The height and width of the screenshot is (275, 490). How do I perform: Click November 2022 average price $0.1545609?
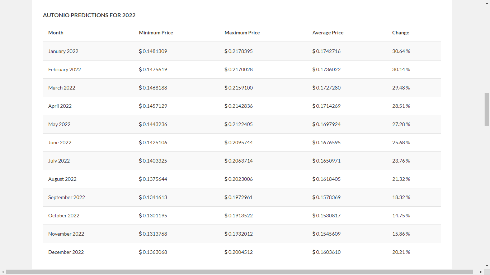pos(326,234)
